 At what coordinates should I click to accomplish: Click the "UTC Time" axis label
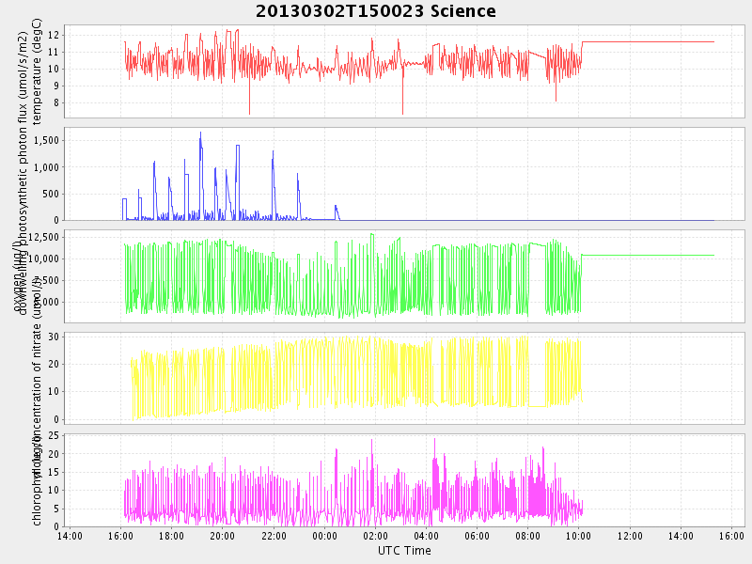[404, 551]
